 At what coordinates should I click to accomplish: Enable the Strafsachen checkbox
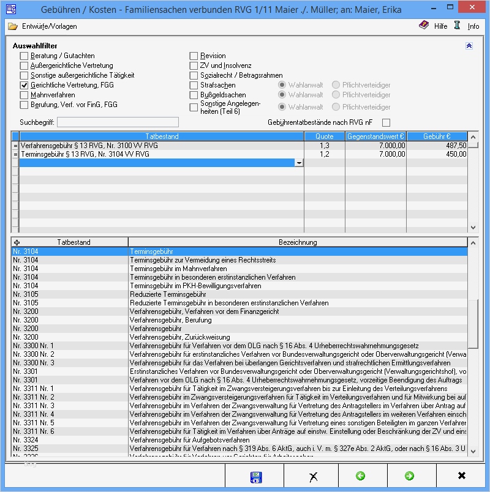pyautogui.click(x=194, y=85)
